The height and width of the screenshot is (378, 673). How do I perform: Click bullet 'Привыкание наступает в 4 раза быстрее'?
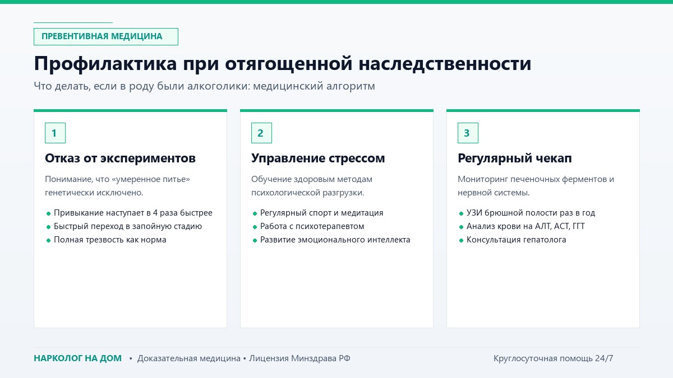pos(133,213)
